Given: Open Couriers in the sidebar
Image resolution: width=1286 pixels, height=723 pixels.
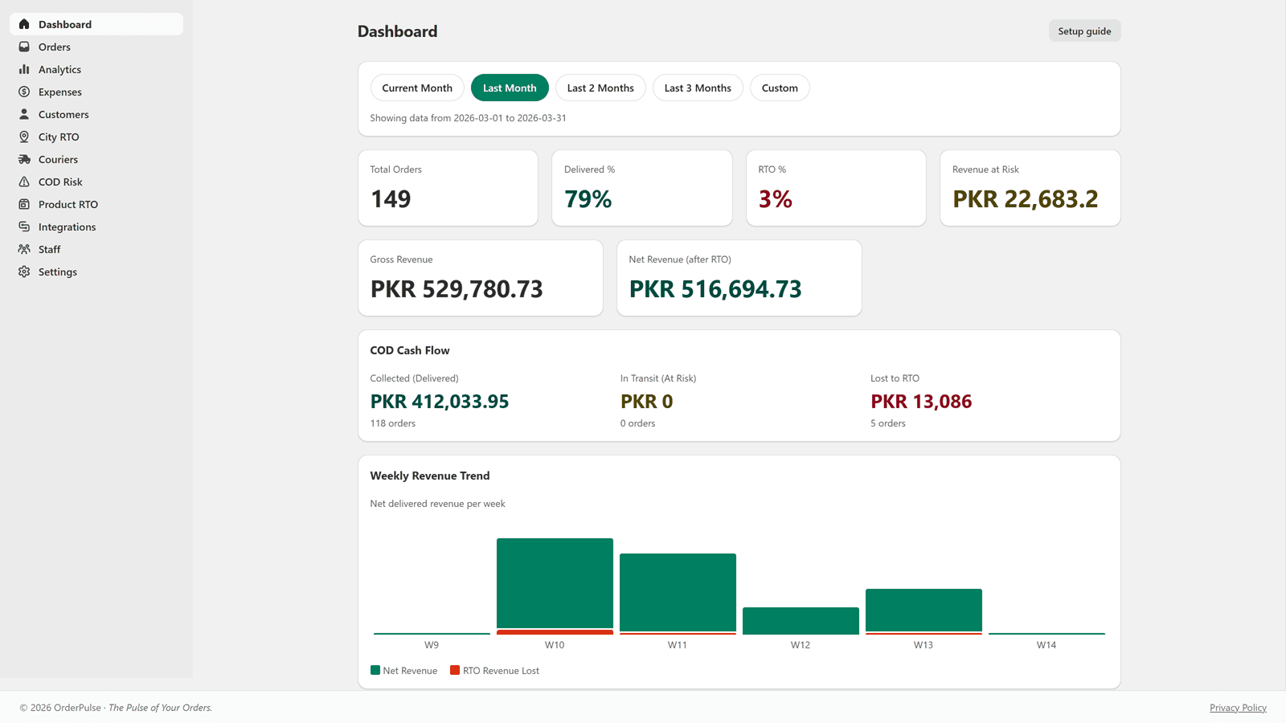Looking at the screenshot, I should (x=96, y=159).
